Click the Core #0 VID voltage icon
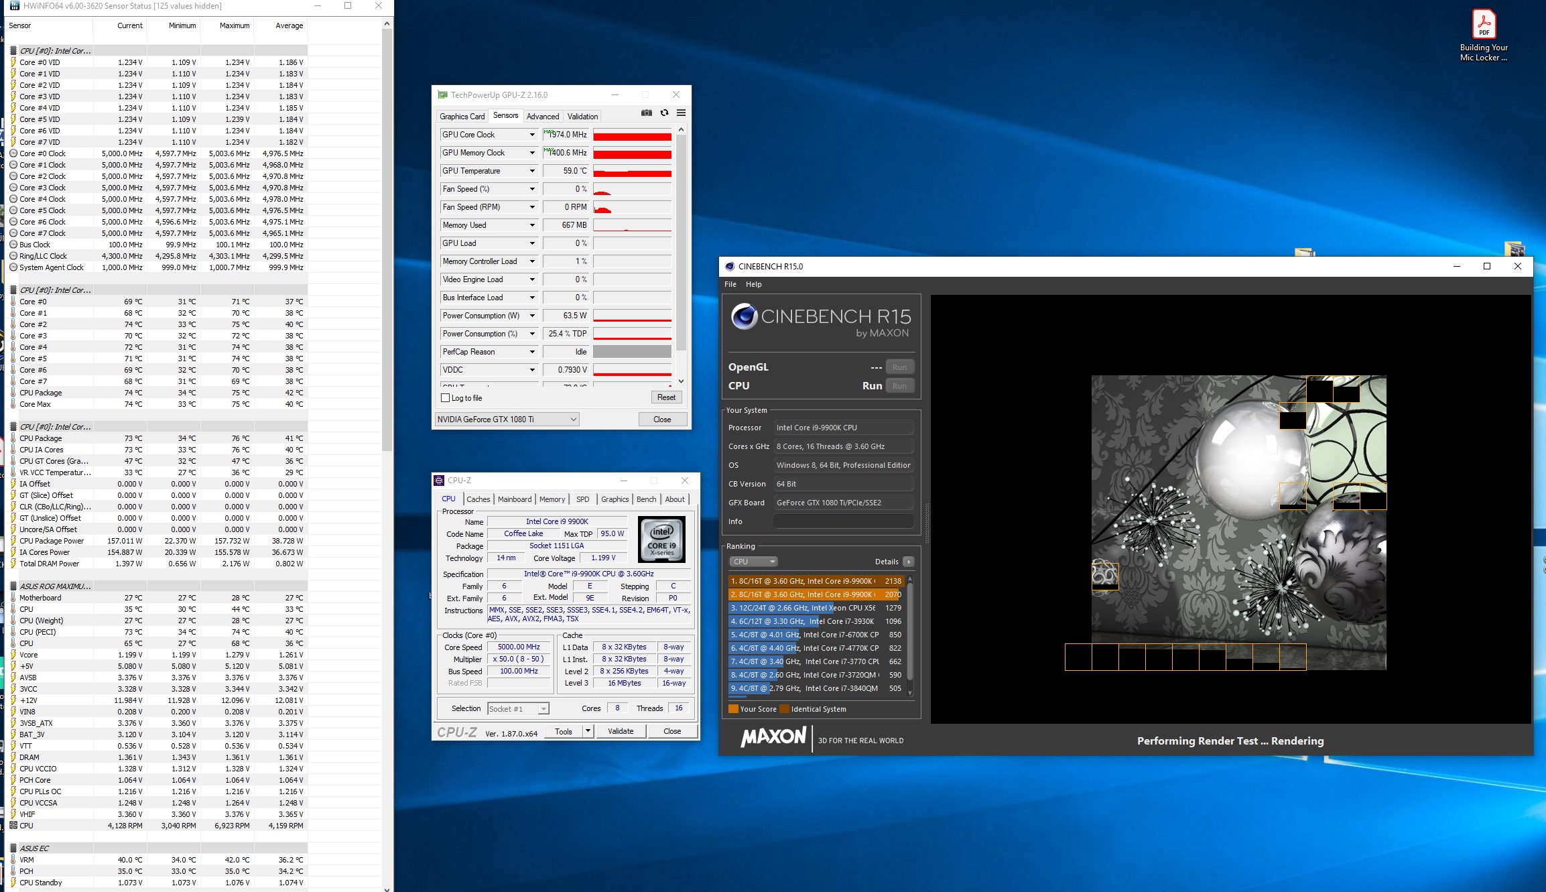This screenshot has width=1546, height=892. (13, 62)
